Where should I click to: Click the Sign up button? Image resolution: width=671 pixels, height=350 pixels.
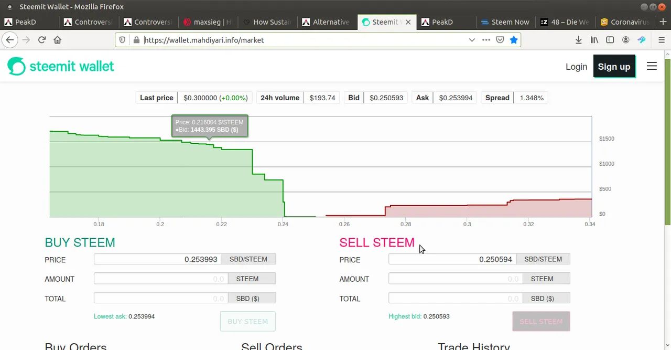(x=614, y=67)
